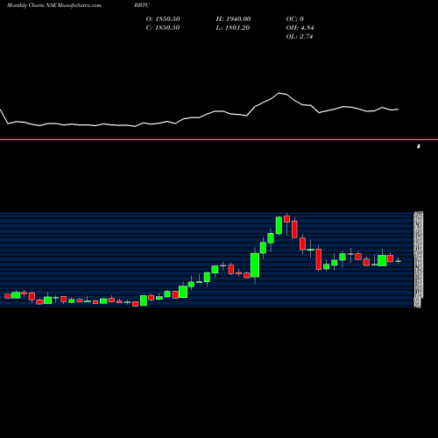Click the last small candlestick at the chart's right end
Image resolution: width=438 pixels, height=438 pixels.
point(399,261)
